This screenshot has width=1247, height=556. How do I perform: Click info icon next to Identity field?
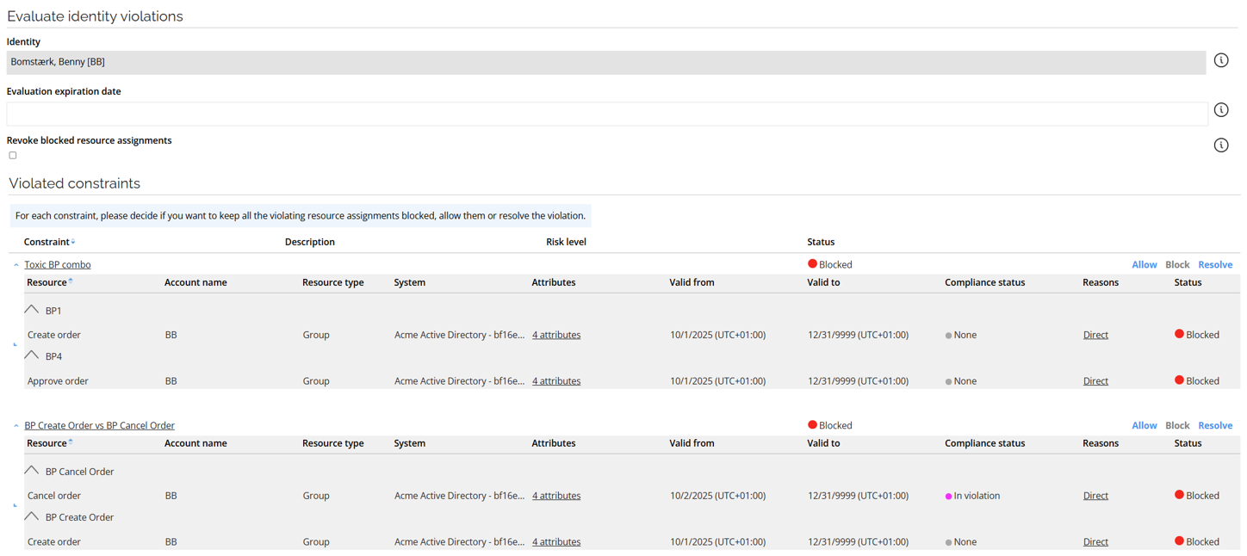(x=1220, y=60)
